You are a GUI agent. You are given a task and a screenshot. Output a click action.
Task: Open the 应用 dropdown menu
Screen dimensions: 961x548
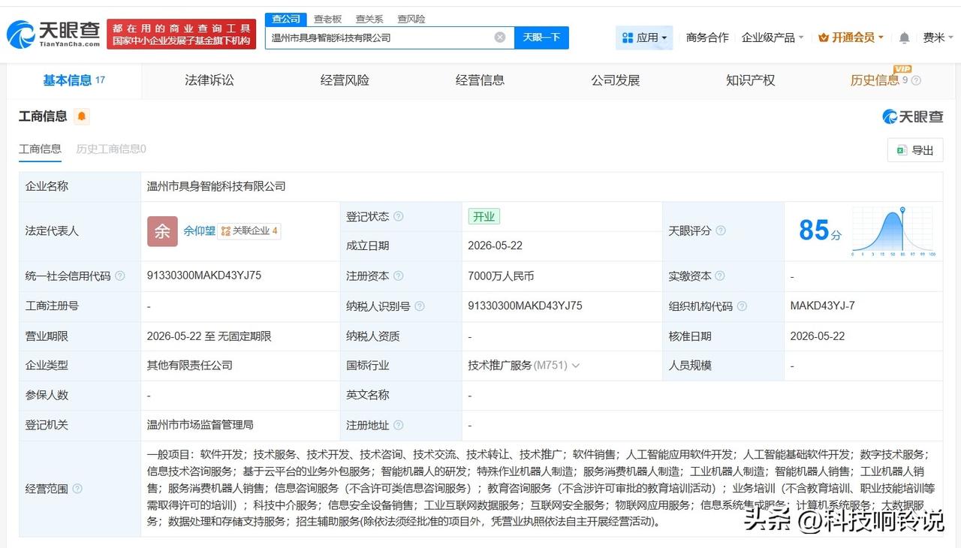click(644, 38)
